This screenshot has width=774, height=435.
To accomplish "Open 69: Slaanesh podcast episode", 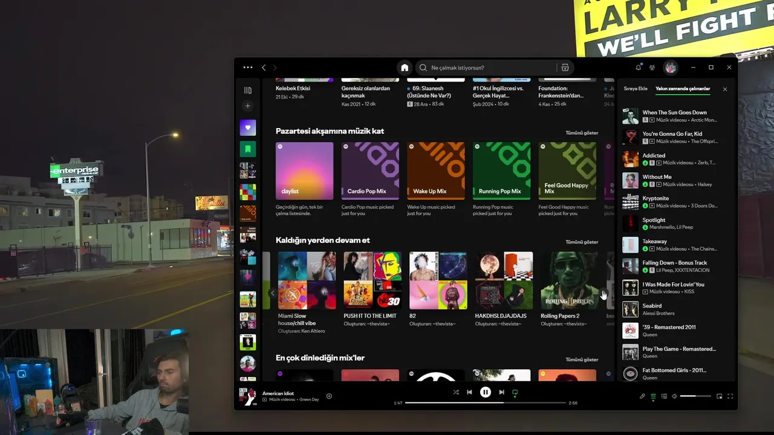I will pos(435,93).
